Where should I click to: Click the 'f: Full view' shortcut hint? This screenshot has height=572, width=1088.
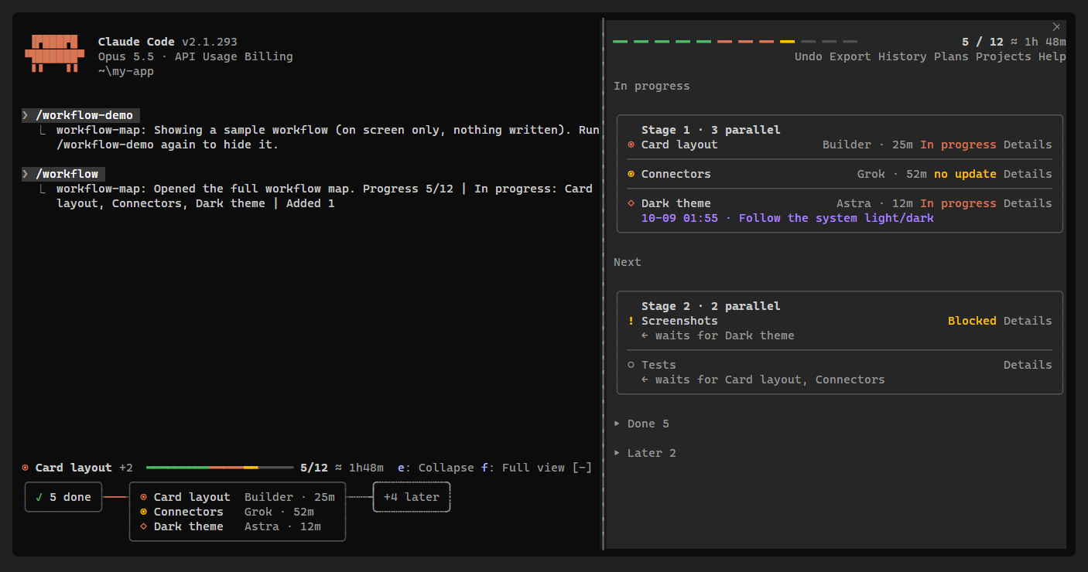click(523, 468)
